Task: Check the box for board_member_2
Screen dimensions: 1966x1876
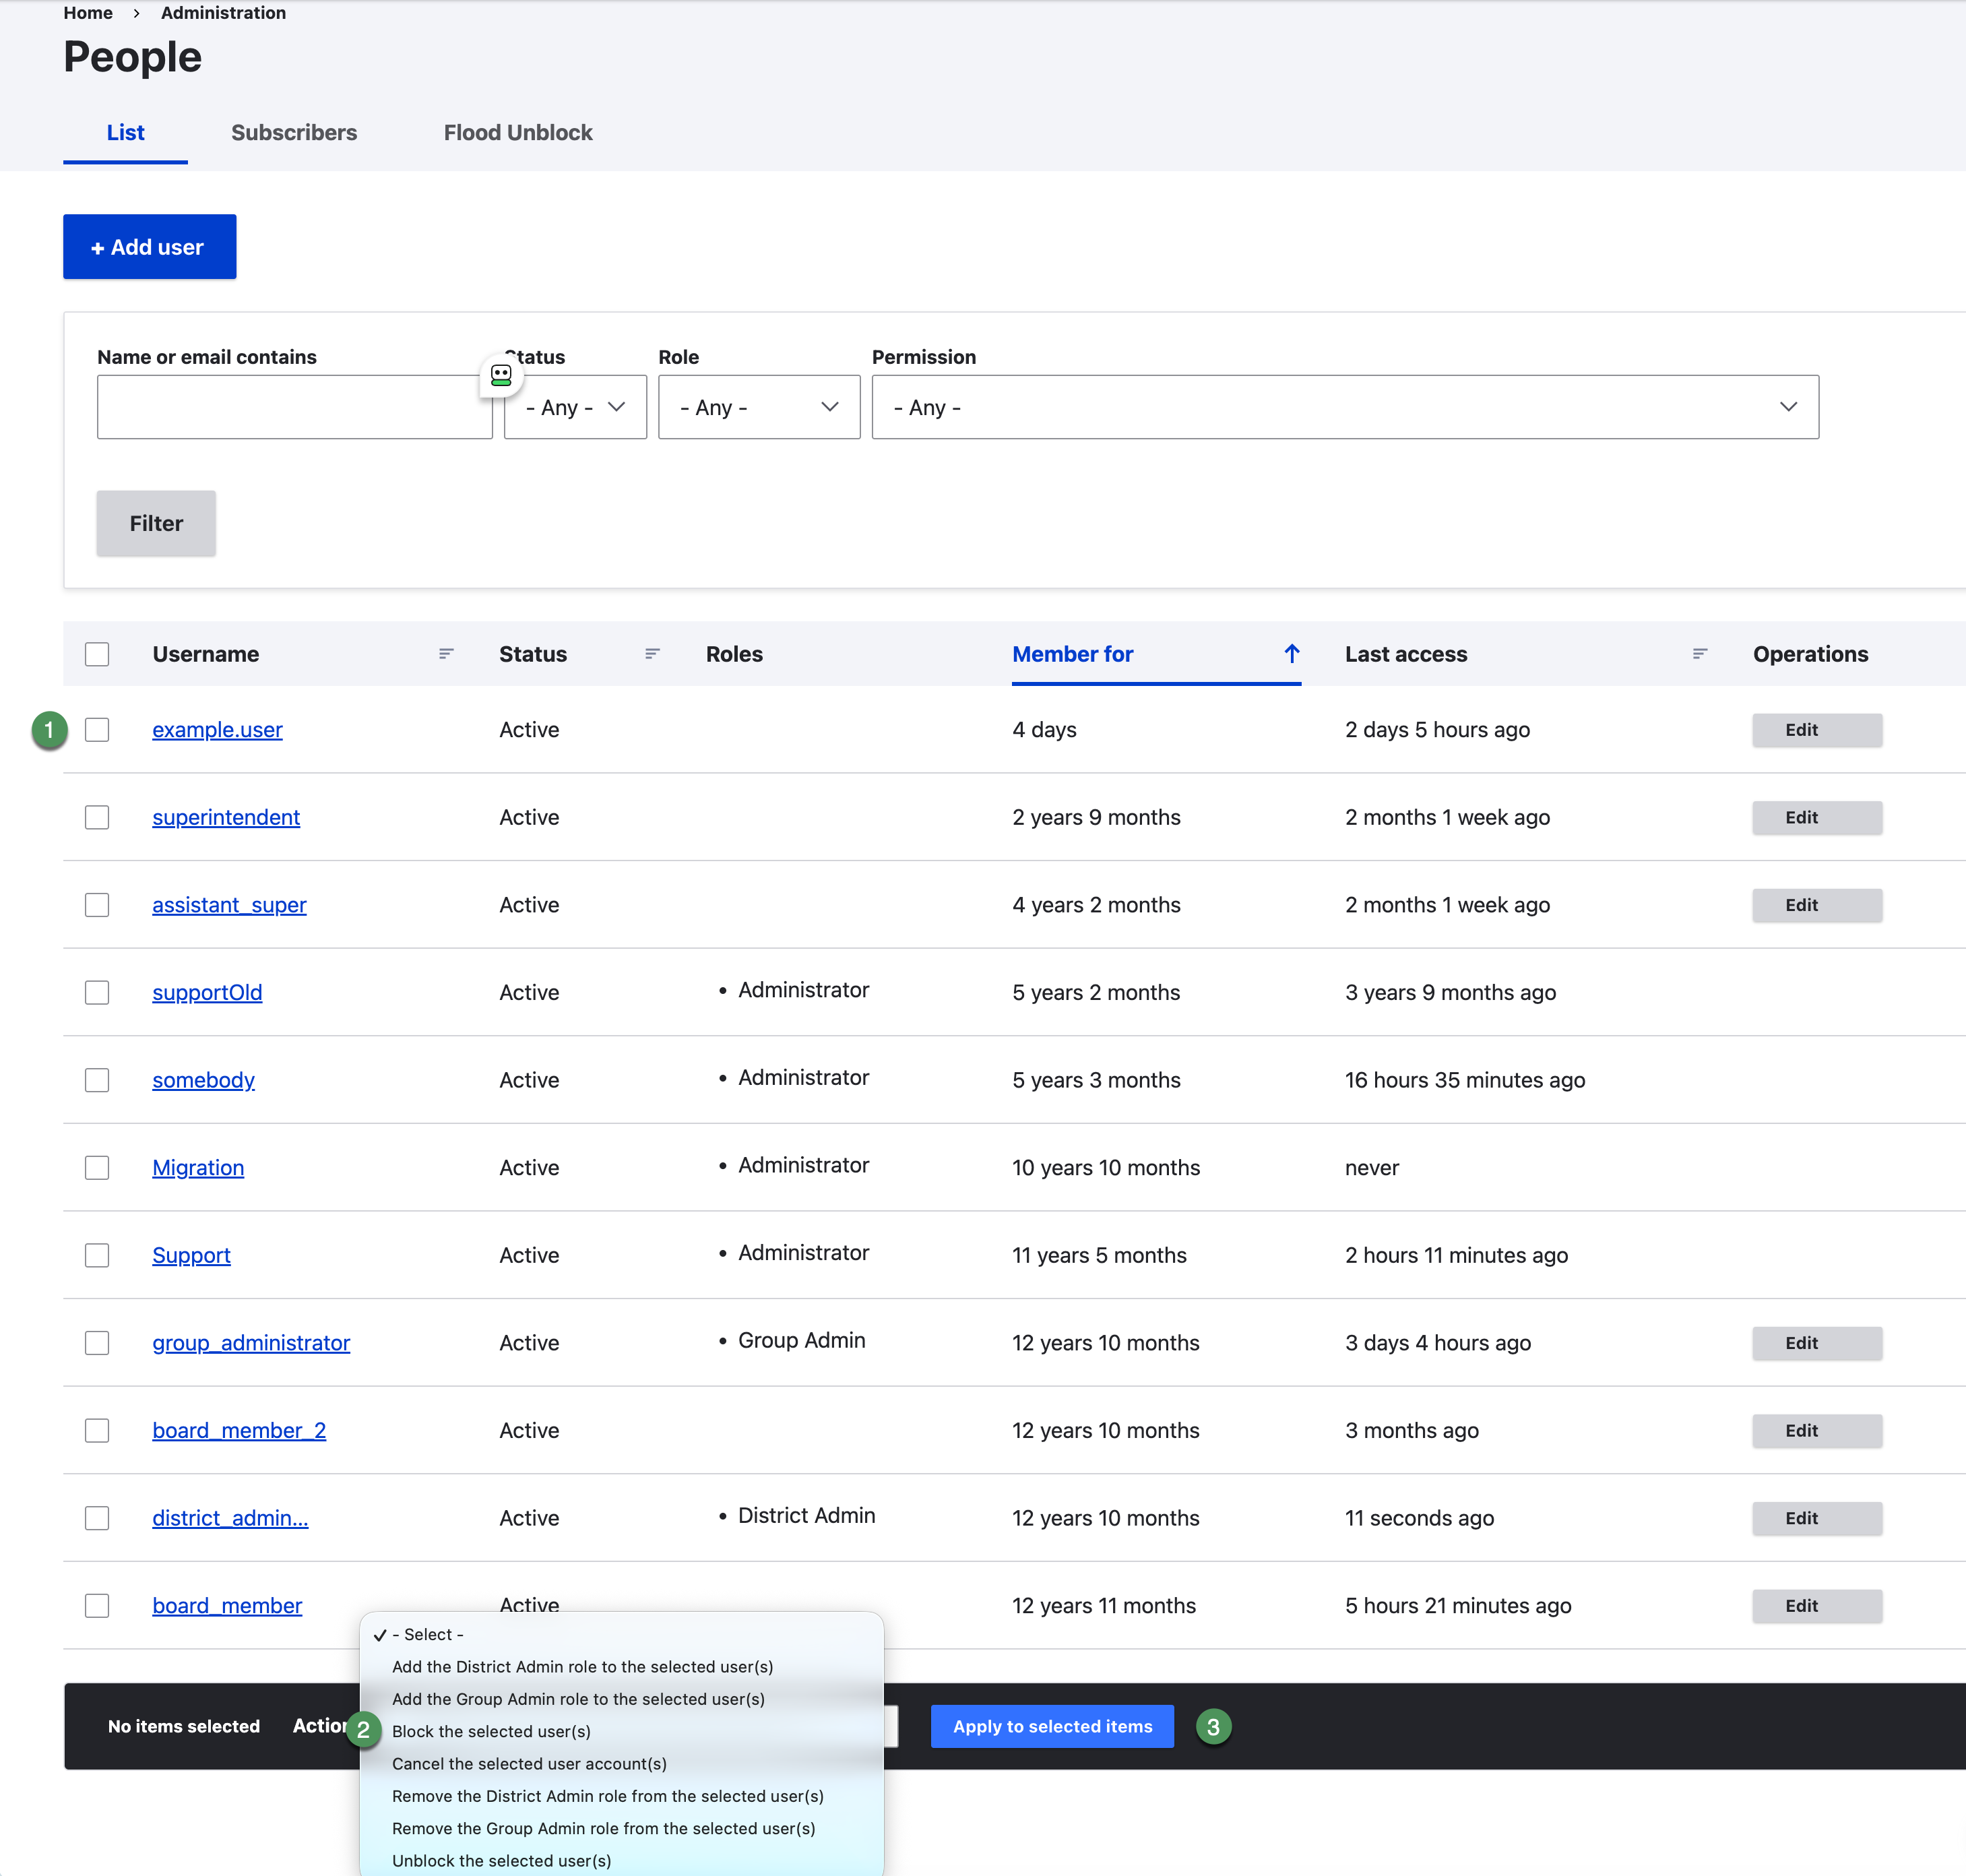Action: 97,1431
